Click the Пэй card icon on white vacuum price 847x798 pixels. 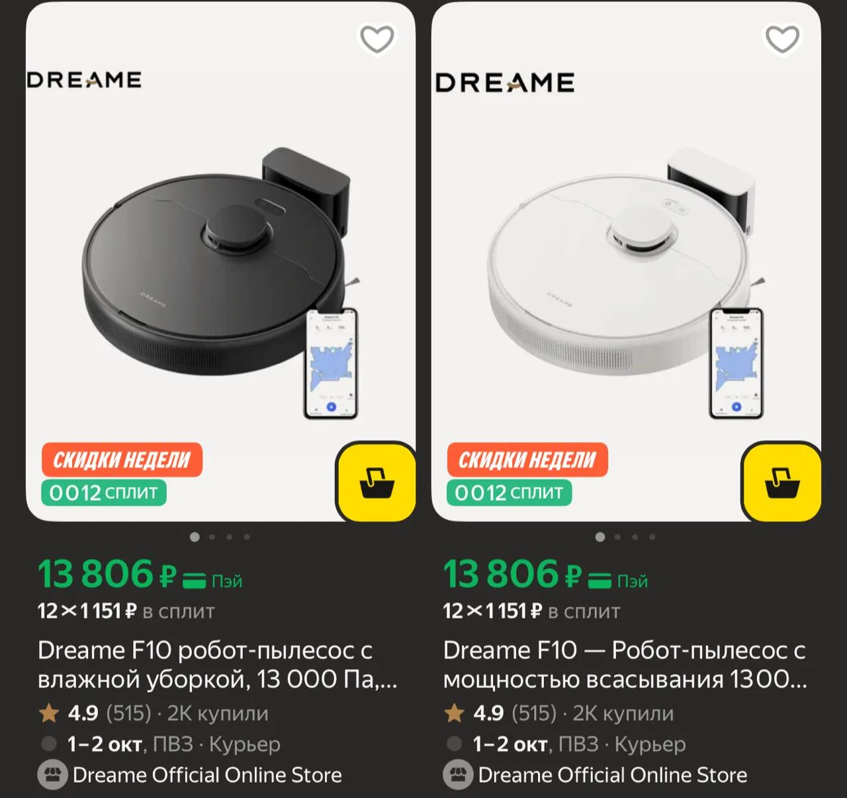pos(600,581)
